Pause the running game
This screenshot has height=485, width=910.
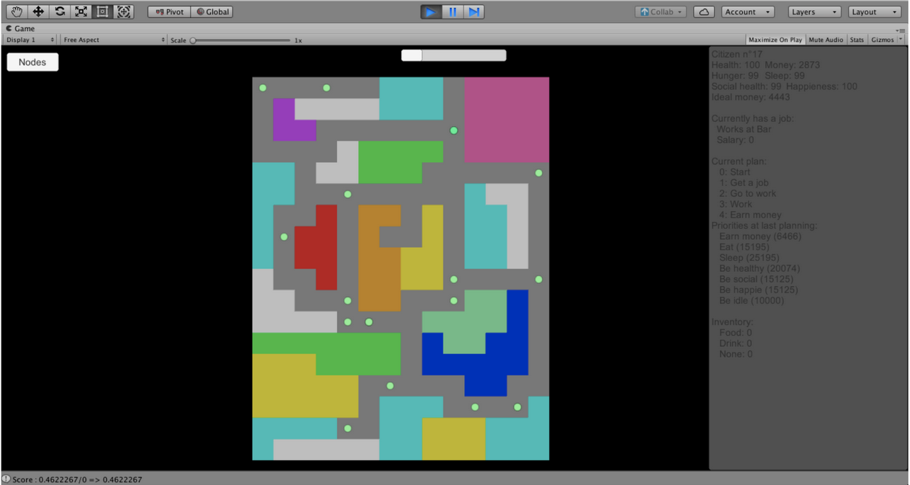[453, 12]
